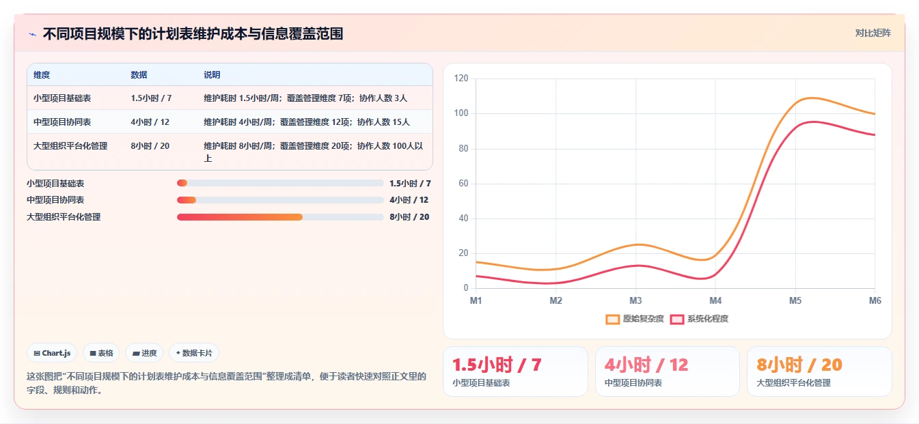
Task: Click the 小型项目基础表 table row name
Action: tap(62, 98)
